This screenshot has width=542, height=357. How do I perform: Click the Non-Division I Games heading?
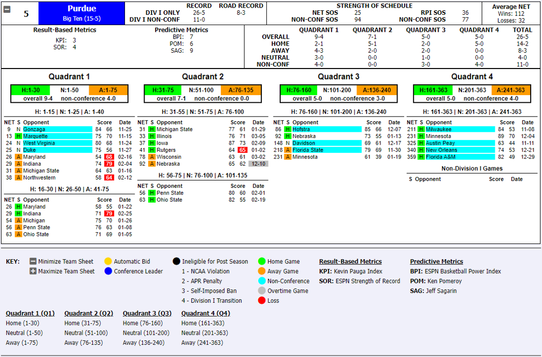[472, 168]
